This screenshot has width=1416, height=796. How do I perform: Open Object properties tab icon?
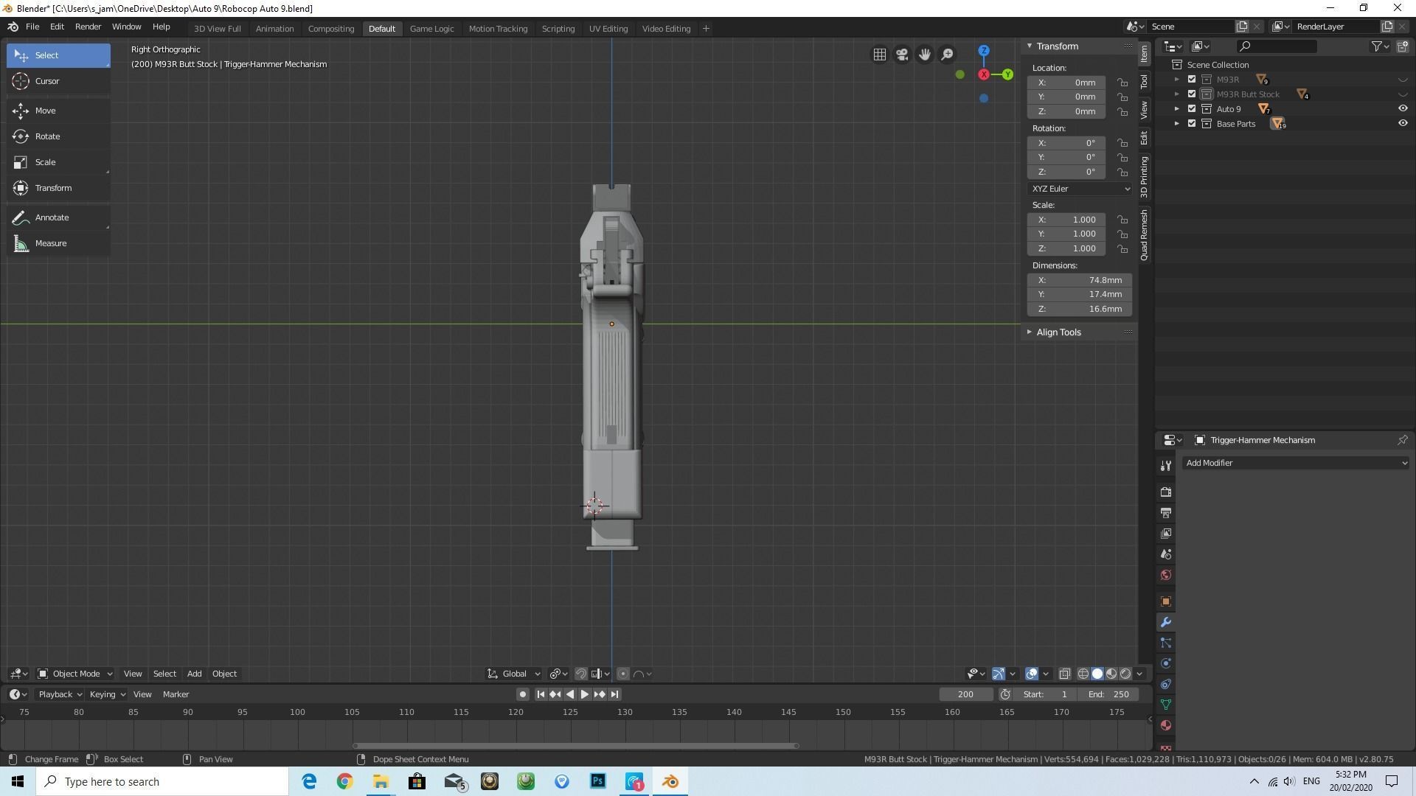coord(1166,601)
